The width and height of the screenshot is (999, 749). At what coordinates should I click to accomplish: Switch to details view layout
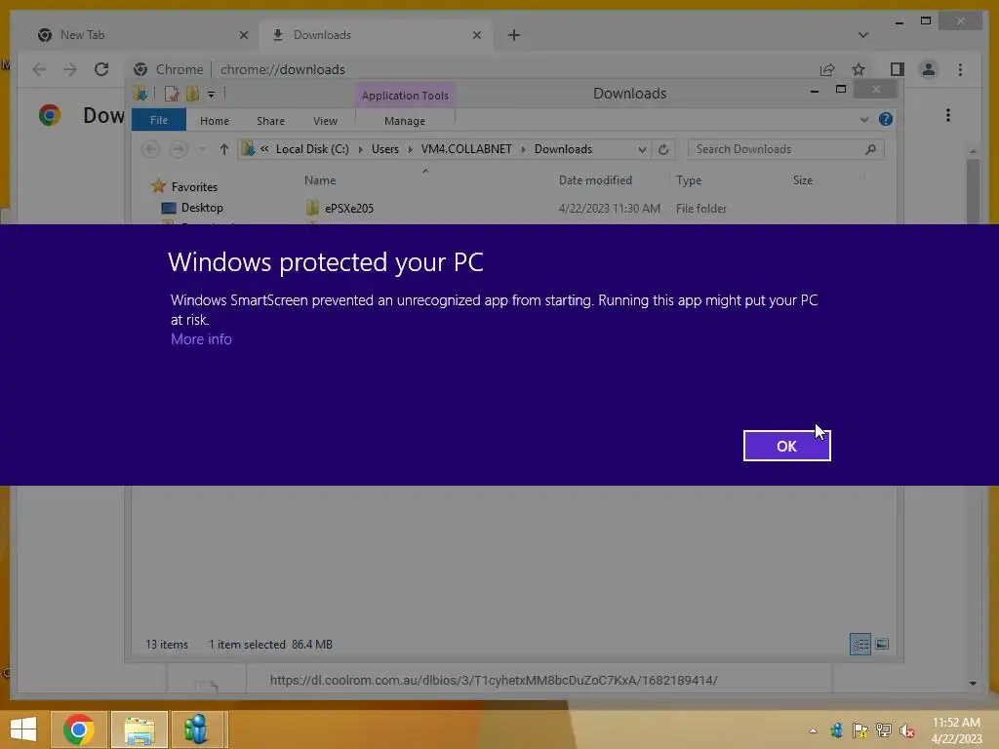pyautogui.click(x=860, y=644)
